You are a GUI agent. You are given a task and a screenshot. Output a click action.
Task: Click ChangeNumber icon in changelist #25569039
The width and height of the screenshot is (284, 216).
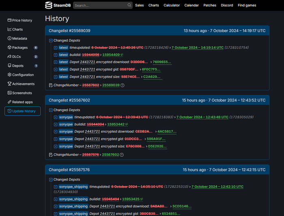51,85
